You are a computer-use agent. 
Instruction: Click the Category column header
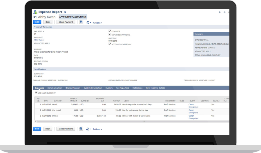point(58,101)
